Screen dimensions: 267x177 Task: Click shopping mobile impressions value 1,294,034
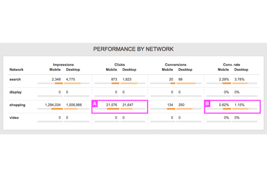(x=53, y=105)
